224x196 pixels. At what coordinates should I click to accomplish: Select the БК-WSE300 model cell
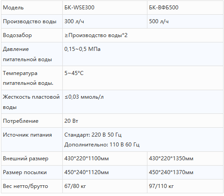pyautogui.click(x=105, y=8)
